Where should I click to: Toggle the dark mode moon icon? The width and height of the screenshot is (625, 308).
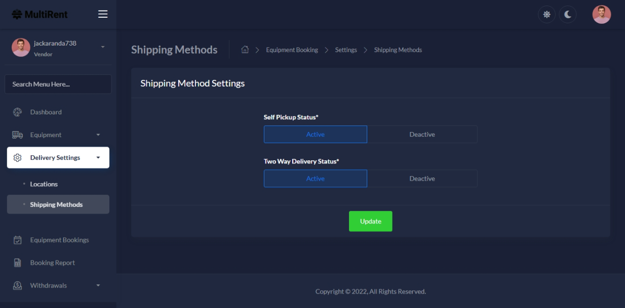coord(568,15)
